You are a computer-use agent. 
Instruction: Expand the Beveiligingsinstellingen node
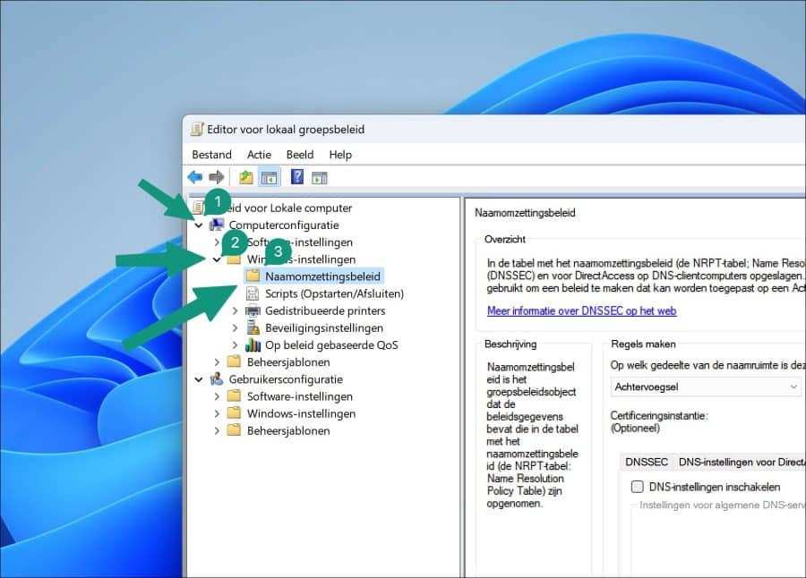coord(235,327)
